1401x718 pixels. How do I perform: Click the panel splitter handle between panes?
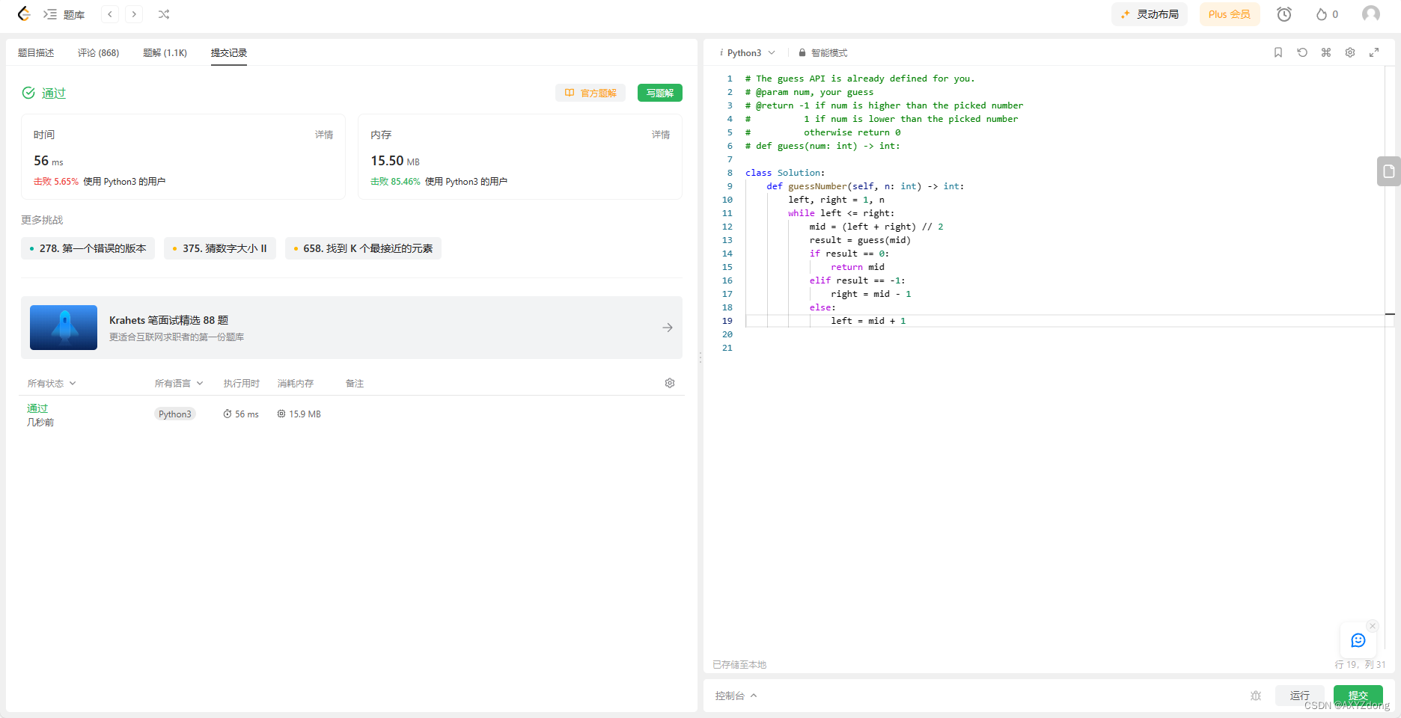[700, 358]
